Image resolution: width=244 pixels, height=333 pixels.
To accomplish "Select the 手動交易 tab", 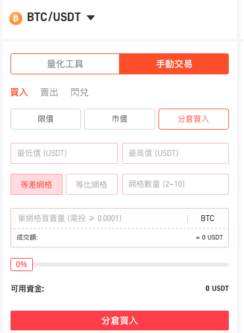I will point(174,64).
